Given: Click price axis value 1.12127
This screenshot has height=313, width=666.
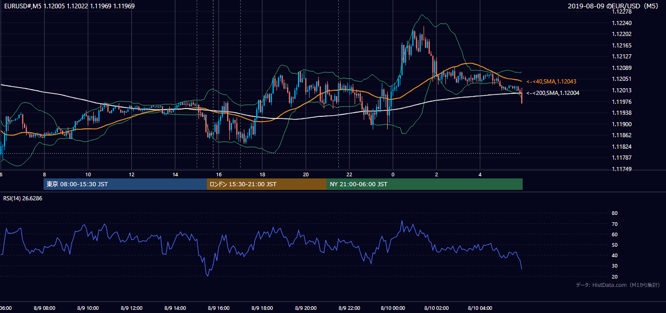Looking at the screenshot, I should [622, 57].
